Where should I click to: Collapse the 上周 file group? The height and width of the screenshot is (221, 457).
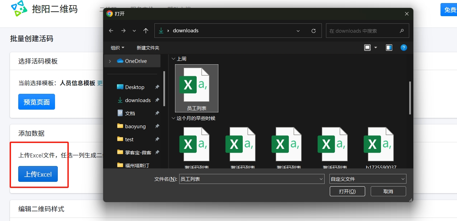point(173,59)
